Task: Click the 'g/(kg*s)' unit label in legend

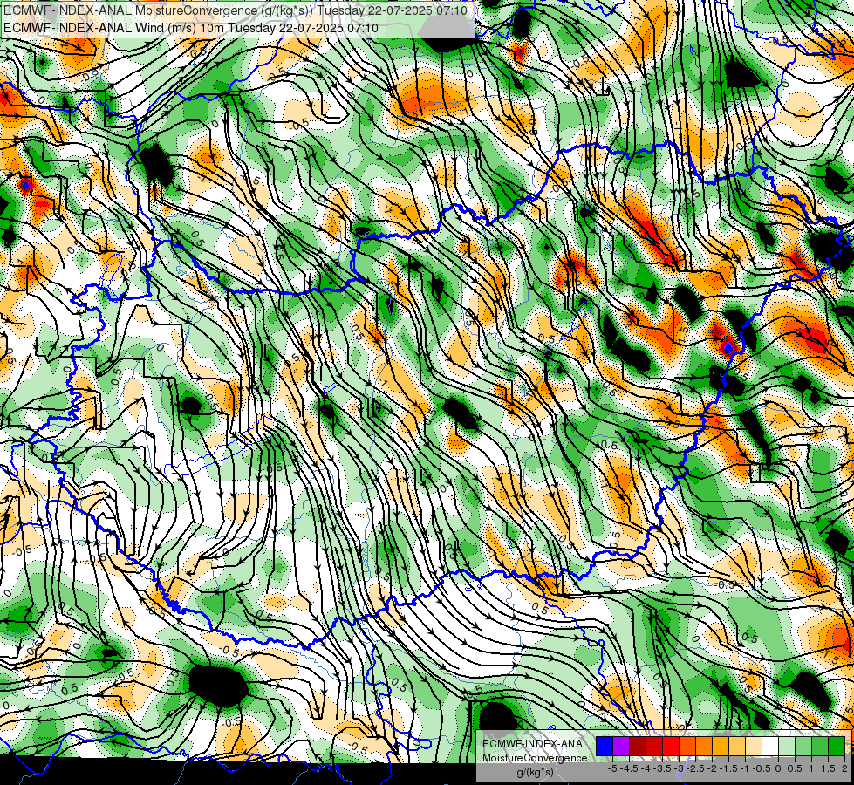Action: click(536, 773)
